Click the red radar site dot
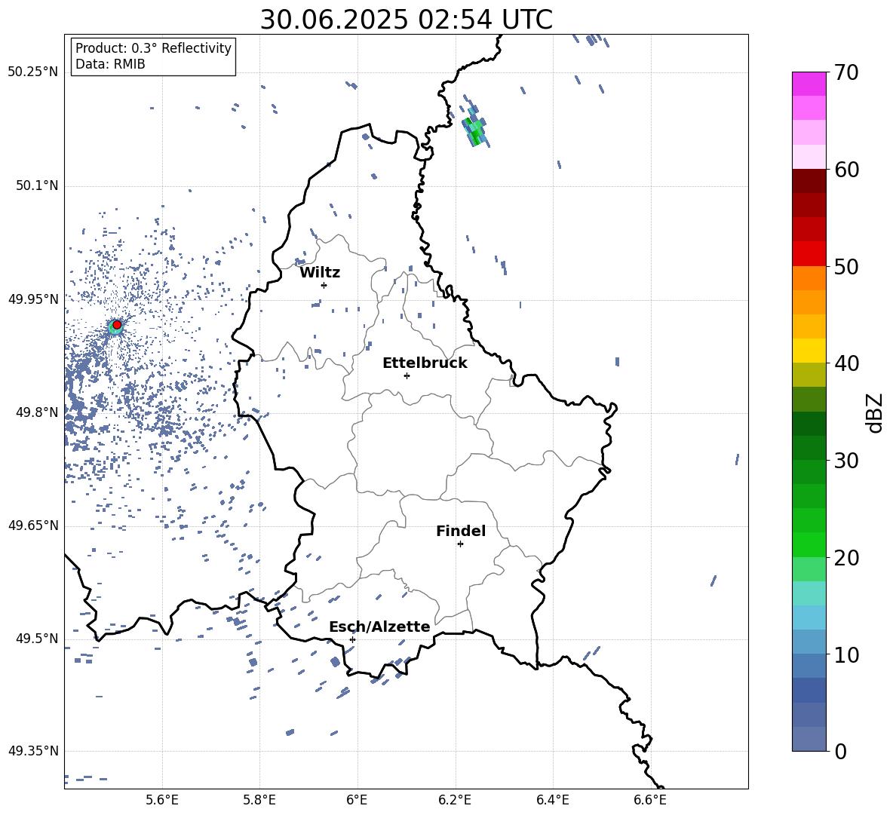 pos(117,325)
